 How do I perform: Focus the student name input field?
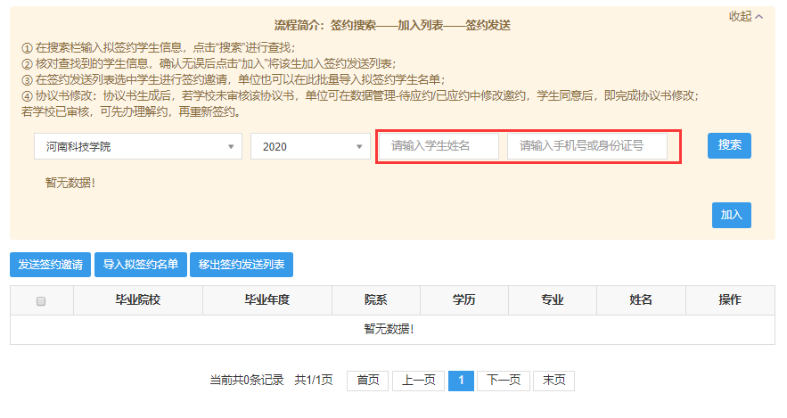pyautogui.click(x=439, y=146)
